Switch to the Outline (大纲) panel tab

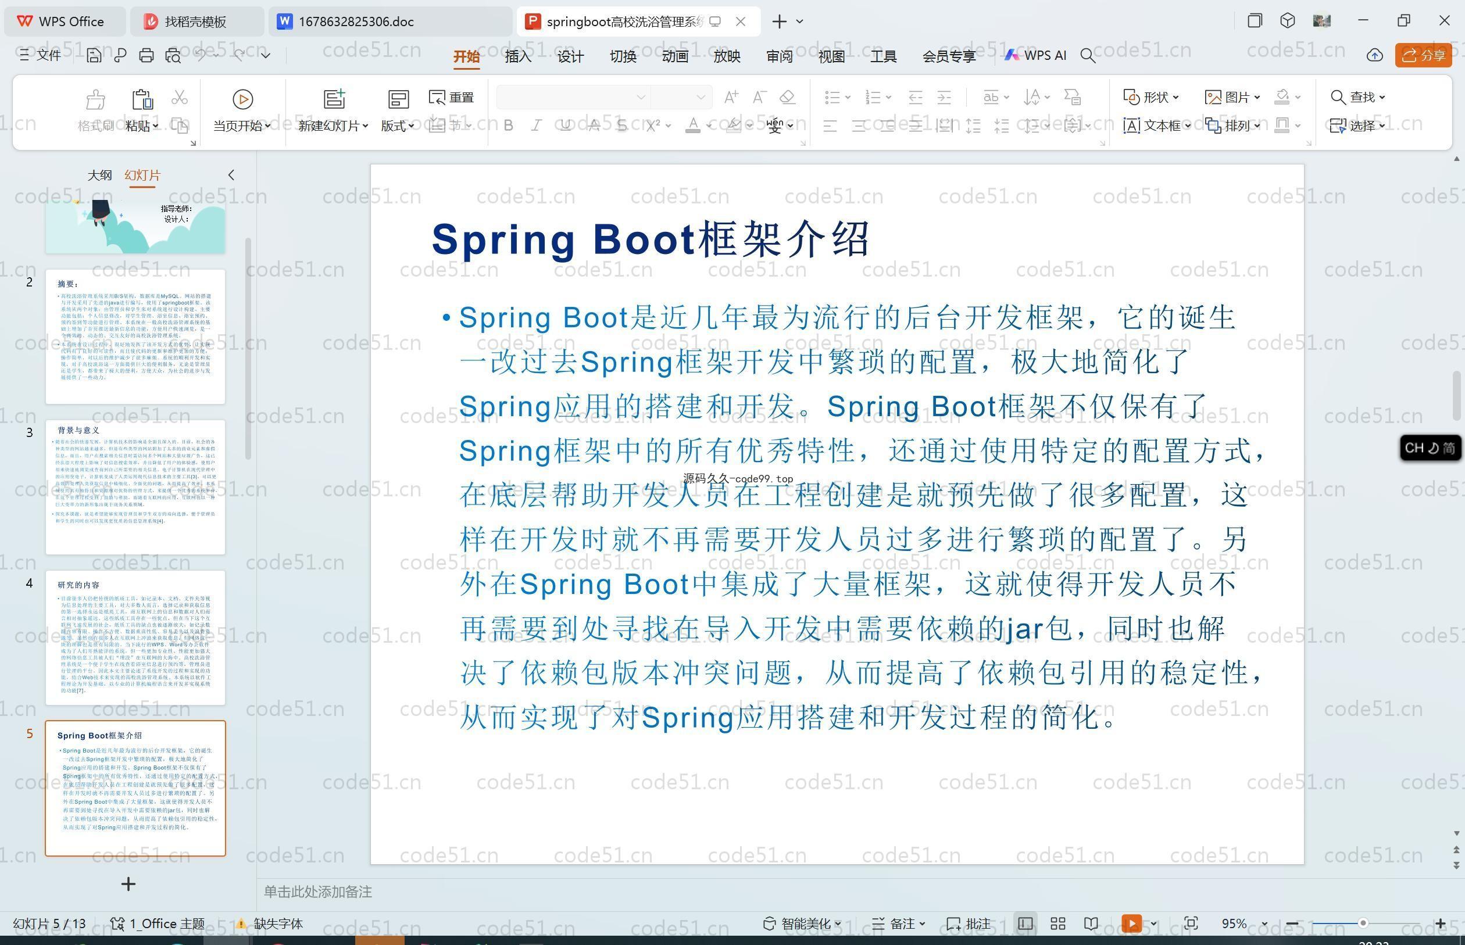tap(99, 175)
